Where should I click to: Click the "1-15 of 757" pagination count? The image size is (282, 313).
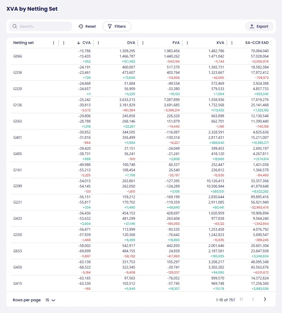(x=225, y=300)
